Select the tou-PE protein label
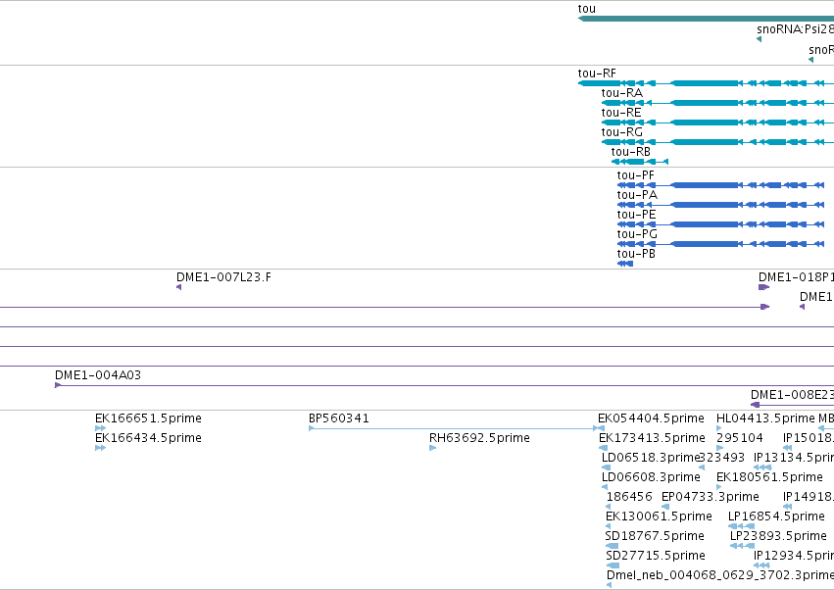Image resolution: width=834 pixels, height=590 pixels. click(x=637, y=215)
